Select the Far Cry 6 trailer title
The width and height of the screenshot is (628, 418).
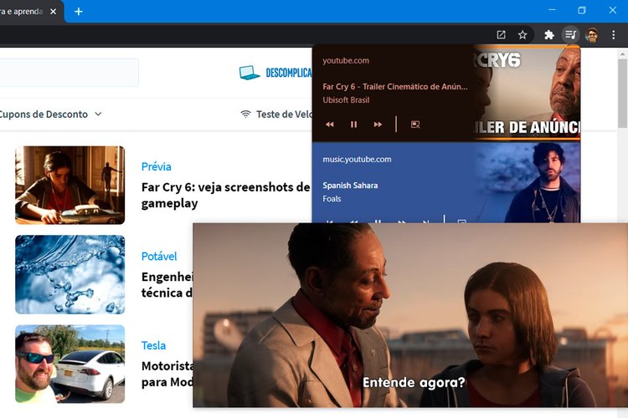coord(395,86)
